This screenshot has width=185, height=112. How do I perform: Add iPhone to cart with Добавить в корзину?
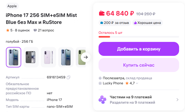[x=139, y=49]
